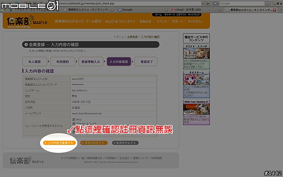Close the active 倶楽部はんびっと tab
This screenshot has height=177, width=283.
[x=275, y=10]
